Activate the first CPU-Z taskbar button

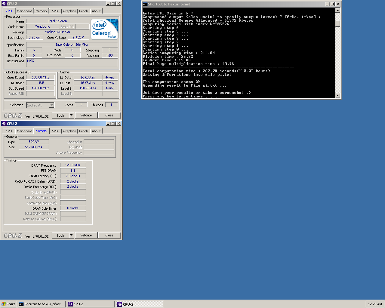tap(91, 304)
